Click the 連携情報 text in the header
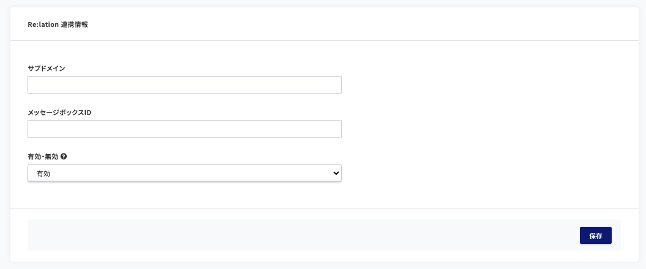The height and width of the screenshot is (269, 646). [x=74, y=24]
